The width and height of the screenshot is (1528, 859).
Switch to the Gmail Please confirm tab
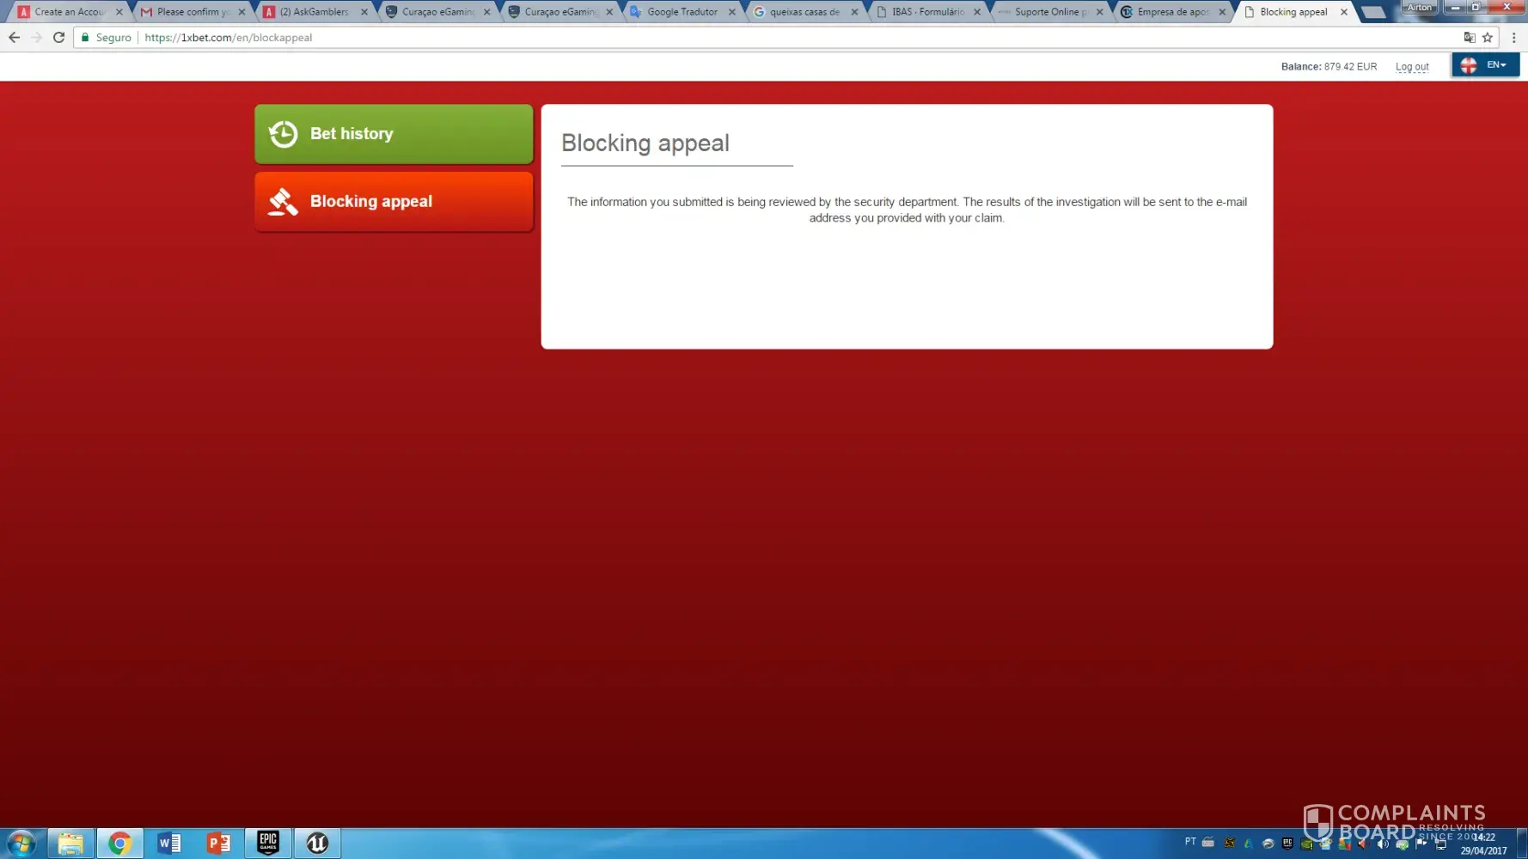click(x=192, y=12)
